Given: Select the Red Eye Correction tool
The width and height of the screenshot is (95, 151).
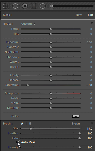Looking at the screenshot, I should [25, 6].
